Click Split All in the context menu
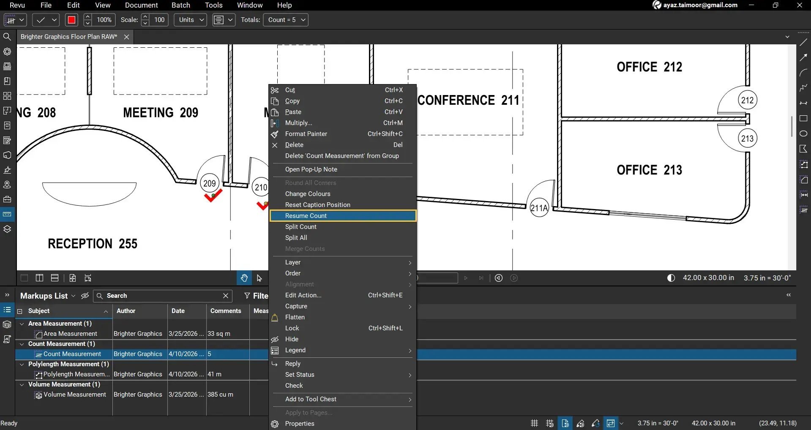 pos(296,237)
